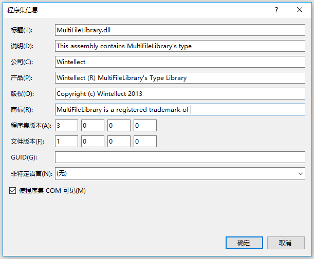Click into the 说明 description field
This screenshot has width=314, height=259.
coord(180,46)
